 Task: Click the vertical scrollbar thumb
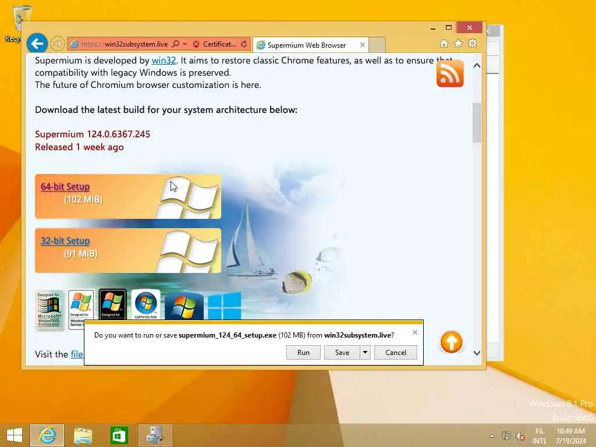[x=477, y=123]
